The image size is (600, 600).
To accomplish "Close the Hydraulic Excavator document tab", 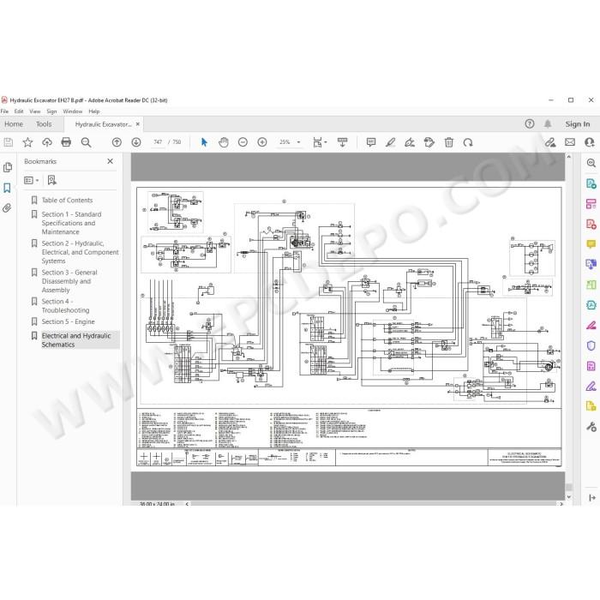I will click(x=138, y=124).
